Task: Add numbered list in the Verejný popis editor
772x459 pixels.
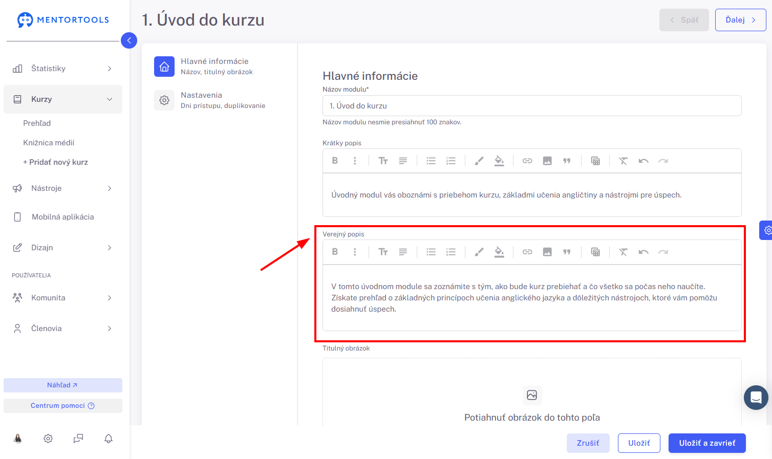Action: [x=451, y=252]
